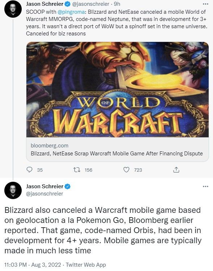
Task: Click the Twitter Web App source label
Action: click(86, 265)
